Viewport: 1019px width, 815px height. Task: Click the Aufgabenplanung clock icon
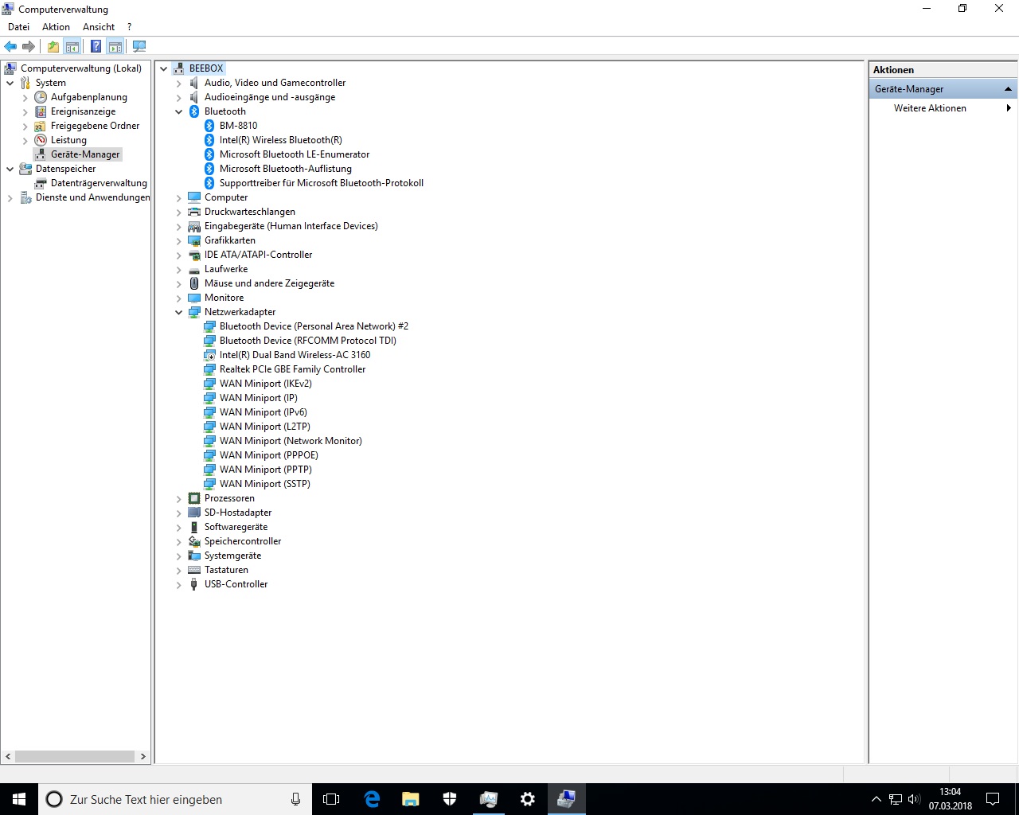pyautogui.click(x=41, y=97)
